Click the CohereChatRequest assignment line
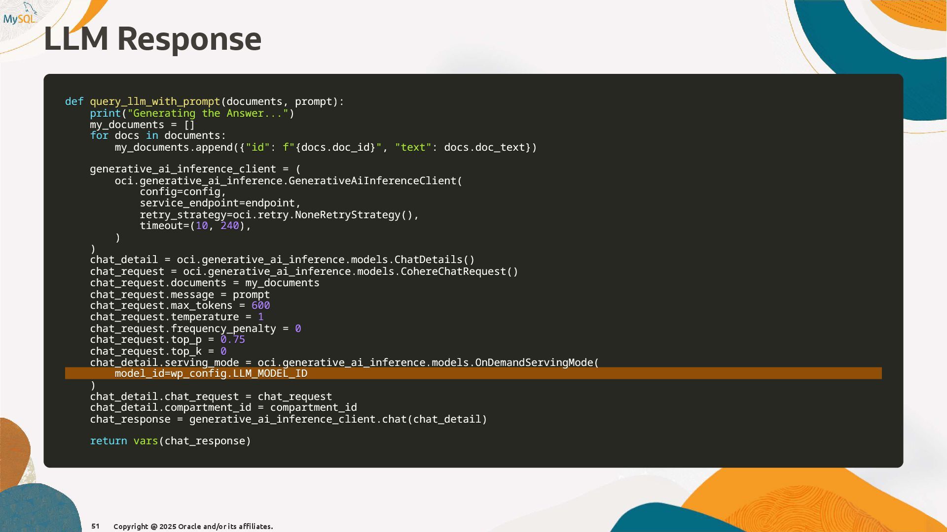The width and height of the screenshot is (947, 532). click(304, 271)
